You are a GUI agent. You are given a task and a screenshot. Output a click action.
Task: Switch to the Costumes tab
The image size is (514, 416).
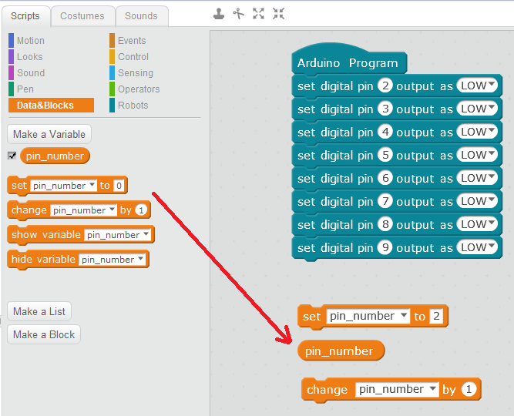[82, 15]
